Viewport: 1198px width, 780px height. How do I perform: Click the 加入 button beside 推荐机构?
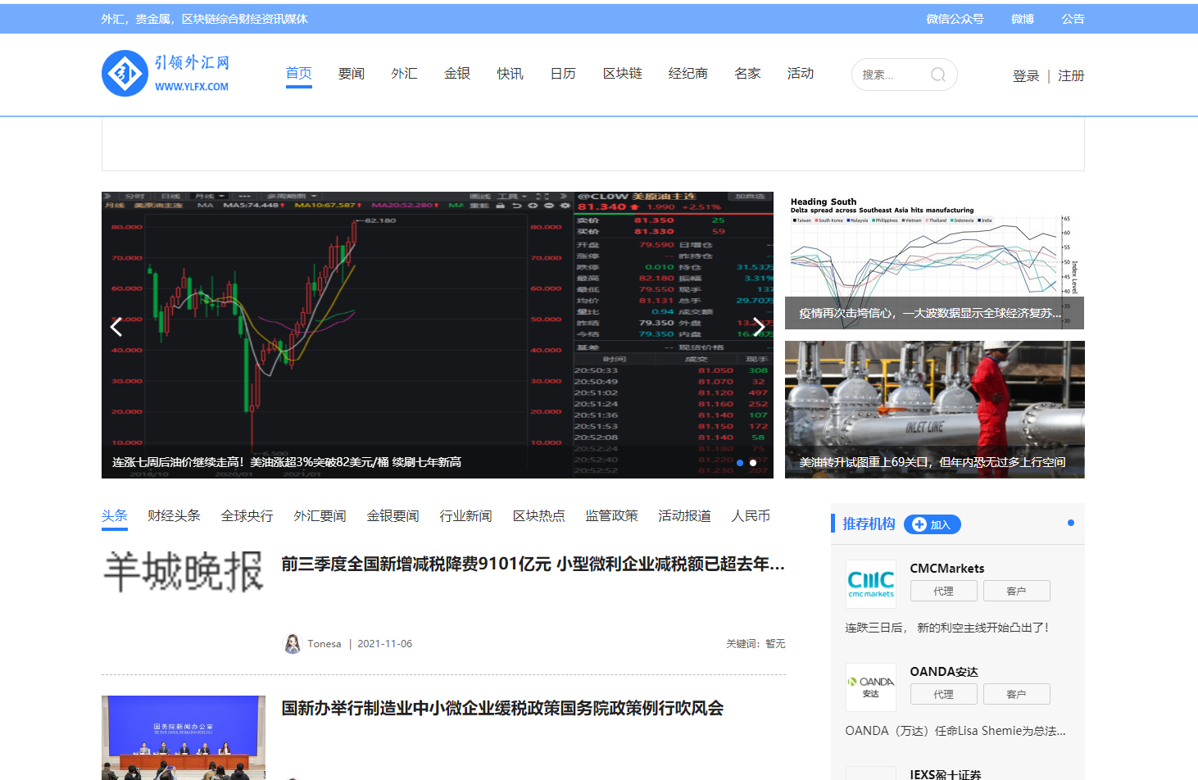933,524
